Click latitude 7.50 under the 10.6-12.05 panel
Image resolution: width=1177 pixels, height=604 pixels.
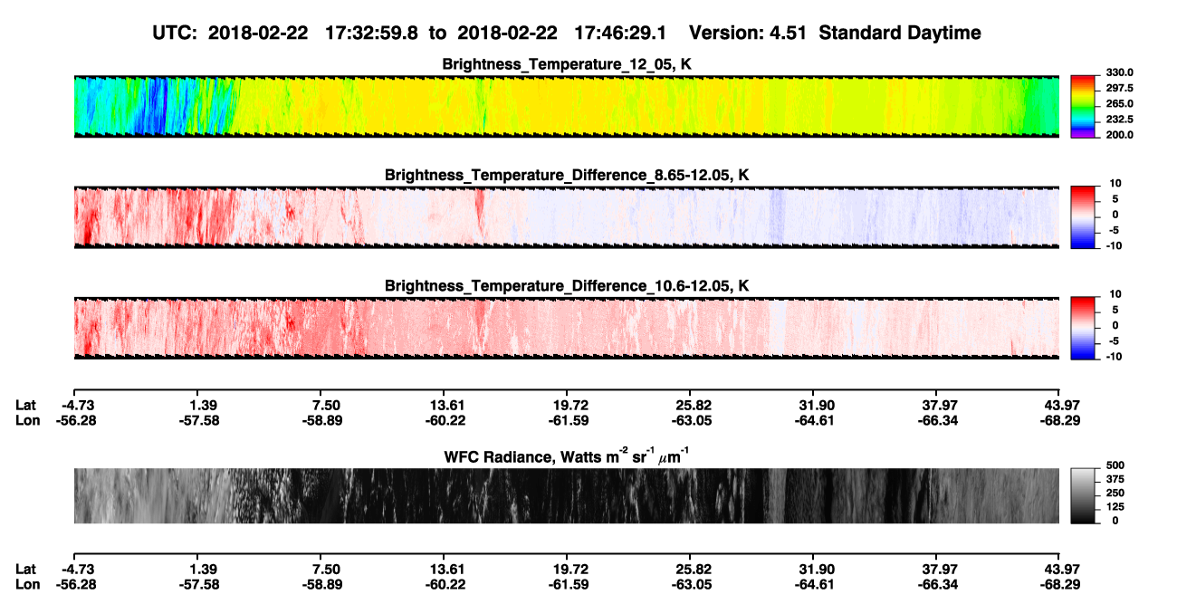(320, 405)
